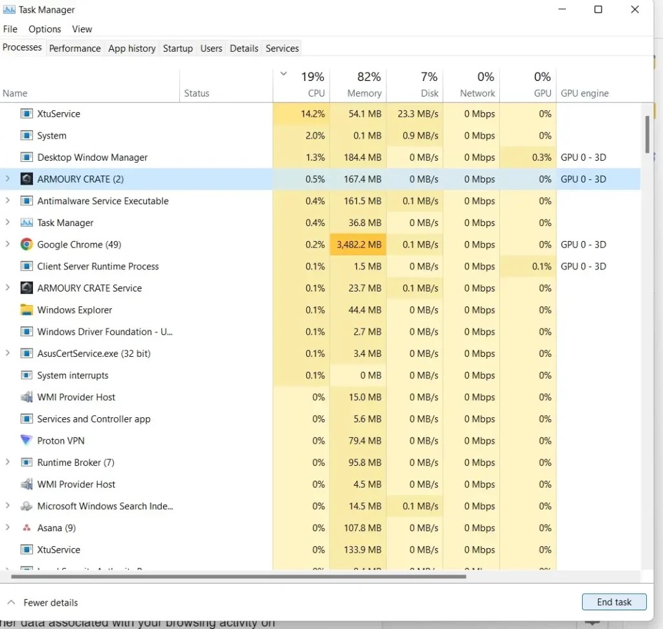The image size is (663, 629).
Task: Open the Options menu
Action: 44,29
